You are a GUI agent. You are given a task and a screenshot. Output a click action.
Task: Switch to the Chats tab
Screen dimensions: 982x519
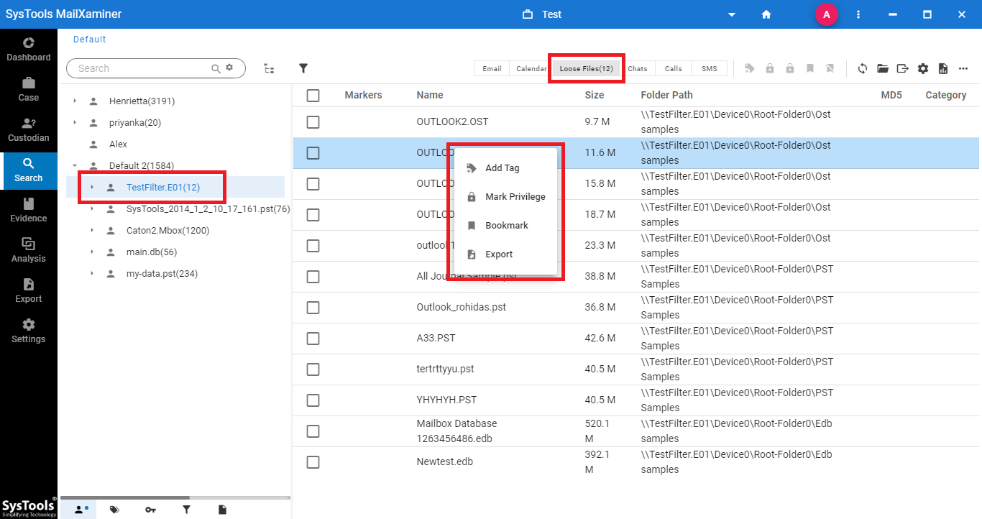pos(638,68)
